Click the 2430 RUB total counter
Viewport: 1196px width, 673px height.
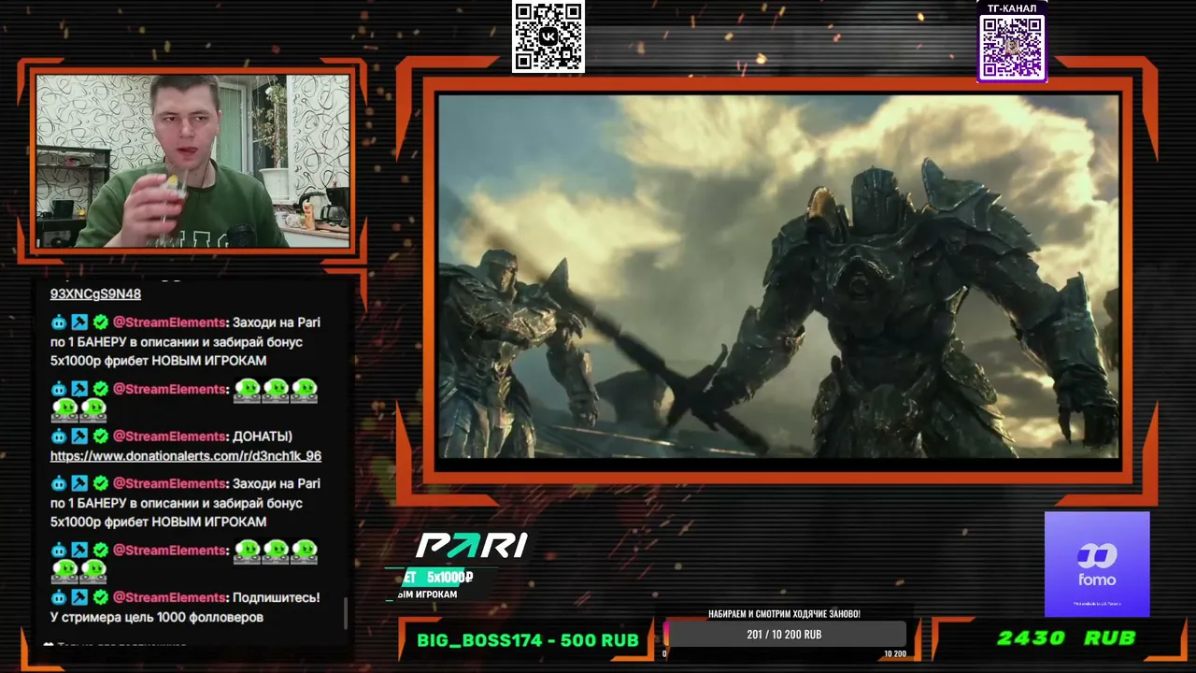tap(1066, 638)
